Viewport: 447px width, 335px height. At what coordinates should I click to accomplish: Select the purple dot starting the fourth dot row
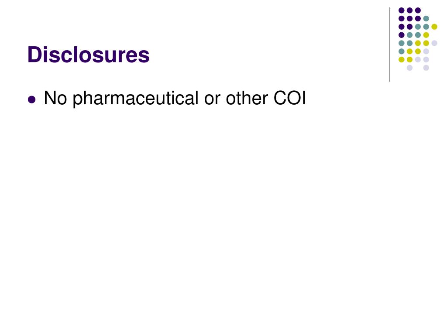[402, 35]
